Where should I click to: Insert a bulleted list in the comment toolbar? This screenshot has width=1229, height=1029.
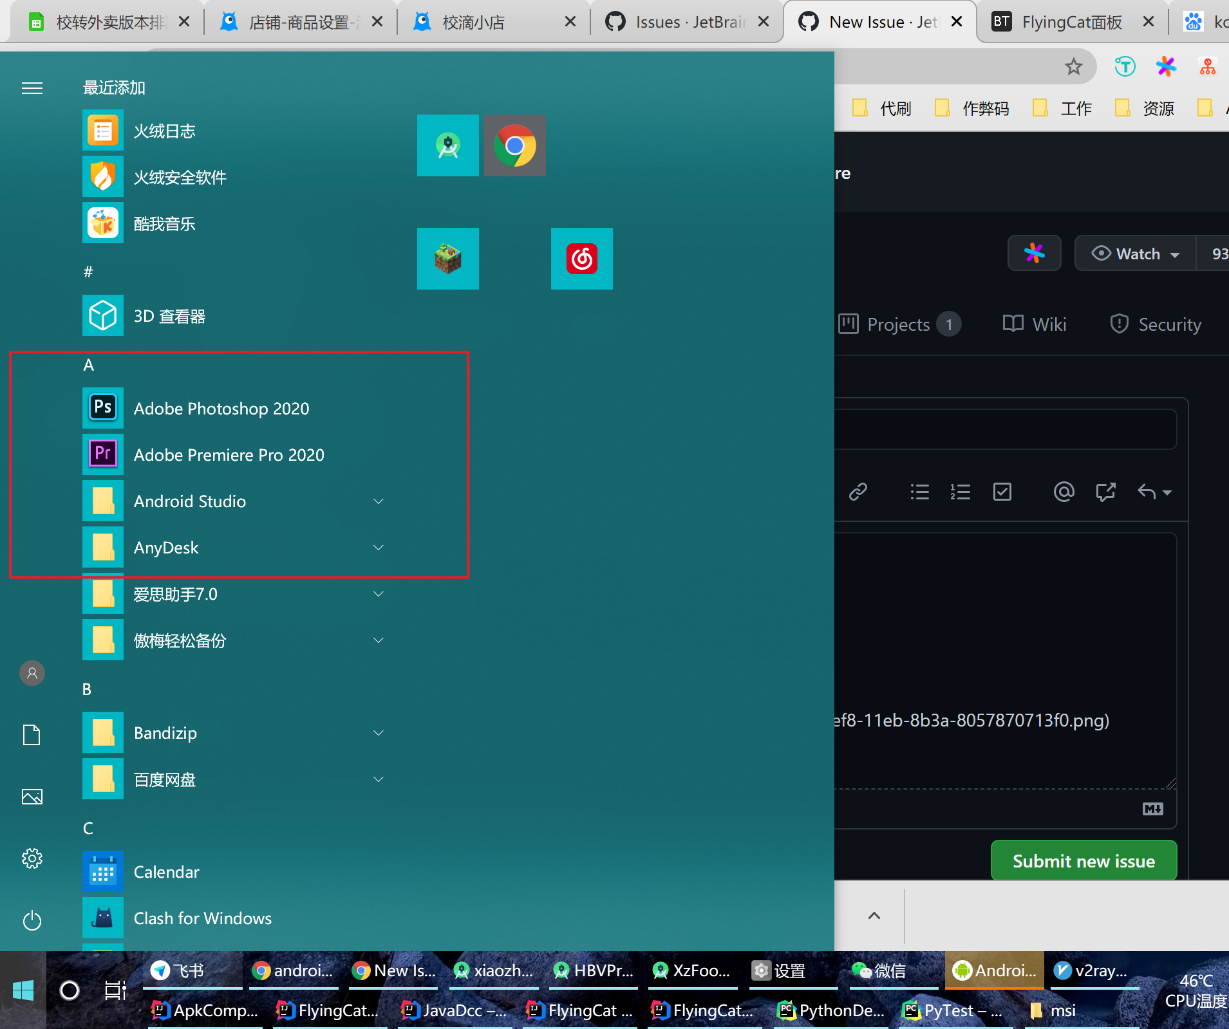click(x=919, y=492)
